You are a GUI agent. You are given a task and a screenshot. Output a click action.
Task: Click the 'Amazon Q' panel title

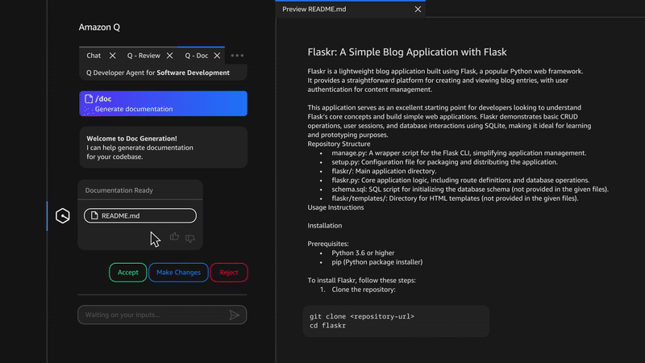tap(99, 27)
